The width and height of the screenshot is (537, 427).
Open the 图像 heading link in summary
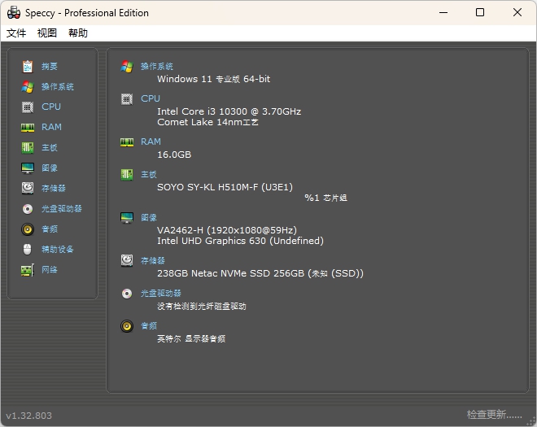[149, 217]
